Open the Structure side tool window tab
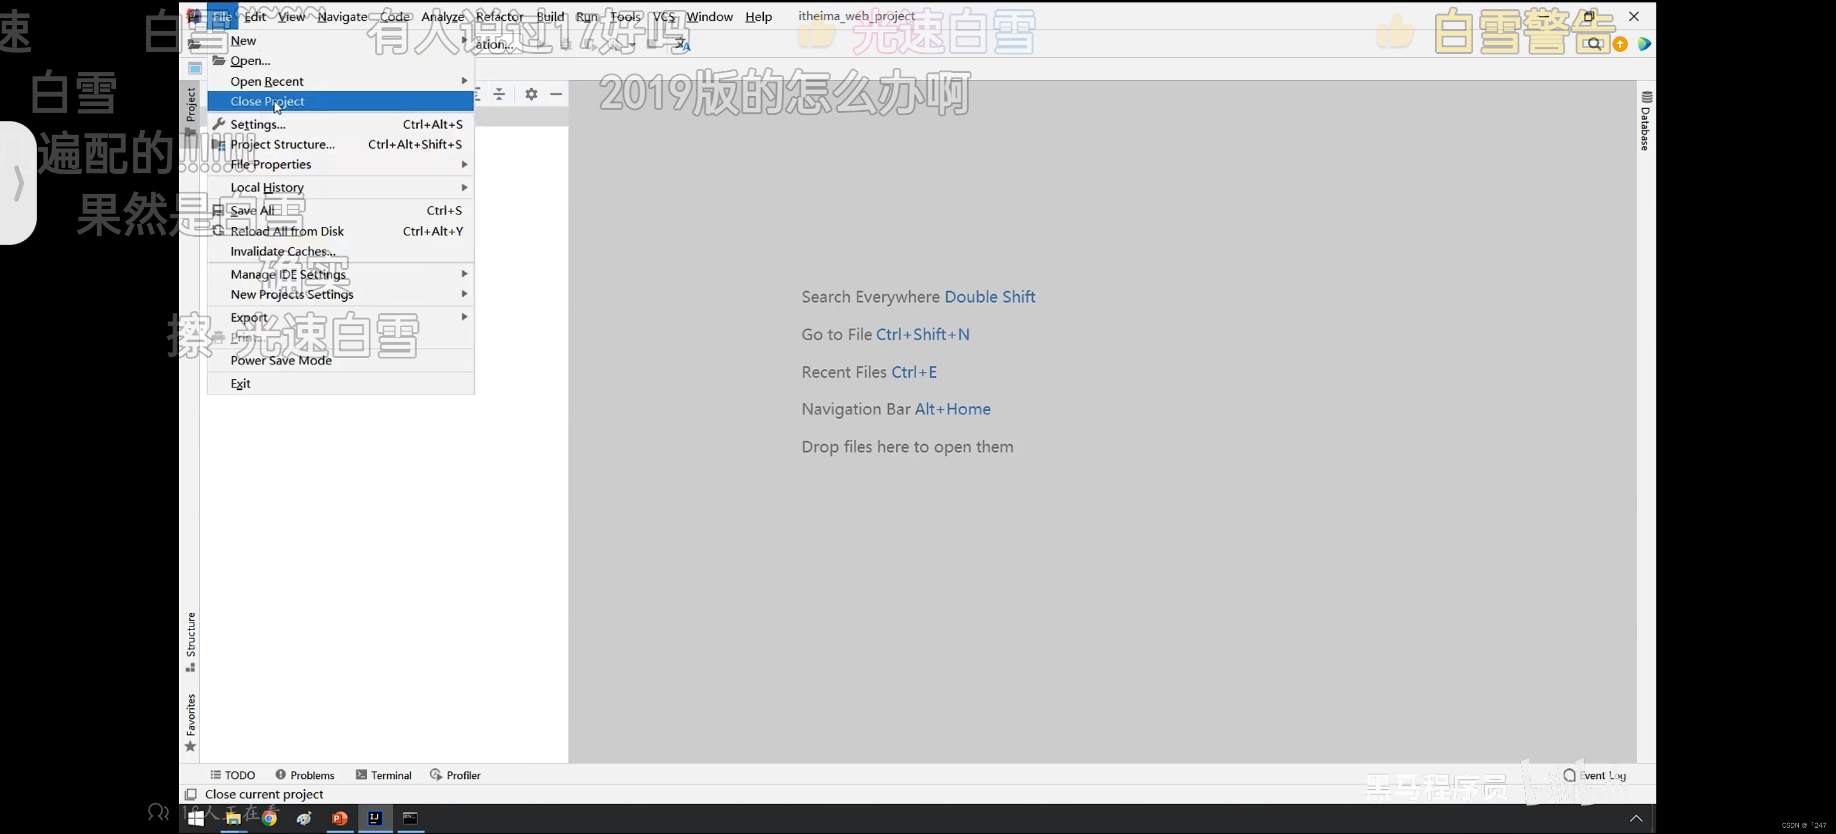Screen dimensions: 1836x834 click(190, 642)
